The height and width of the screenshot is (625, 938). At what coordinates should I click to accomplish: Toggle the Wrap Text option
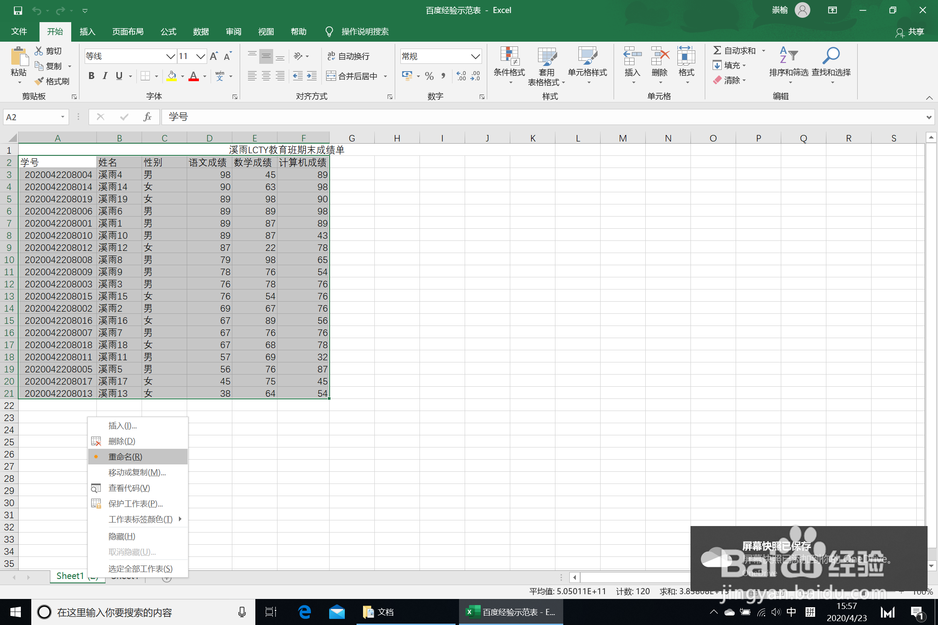[348, 56]
